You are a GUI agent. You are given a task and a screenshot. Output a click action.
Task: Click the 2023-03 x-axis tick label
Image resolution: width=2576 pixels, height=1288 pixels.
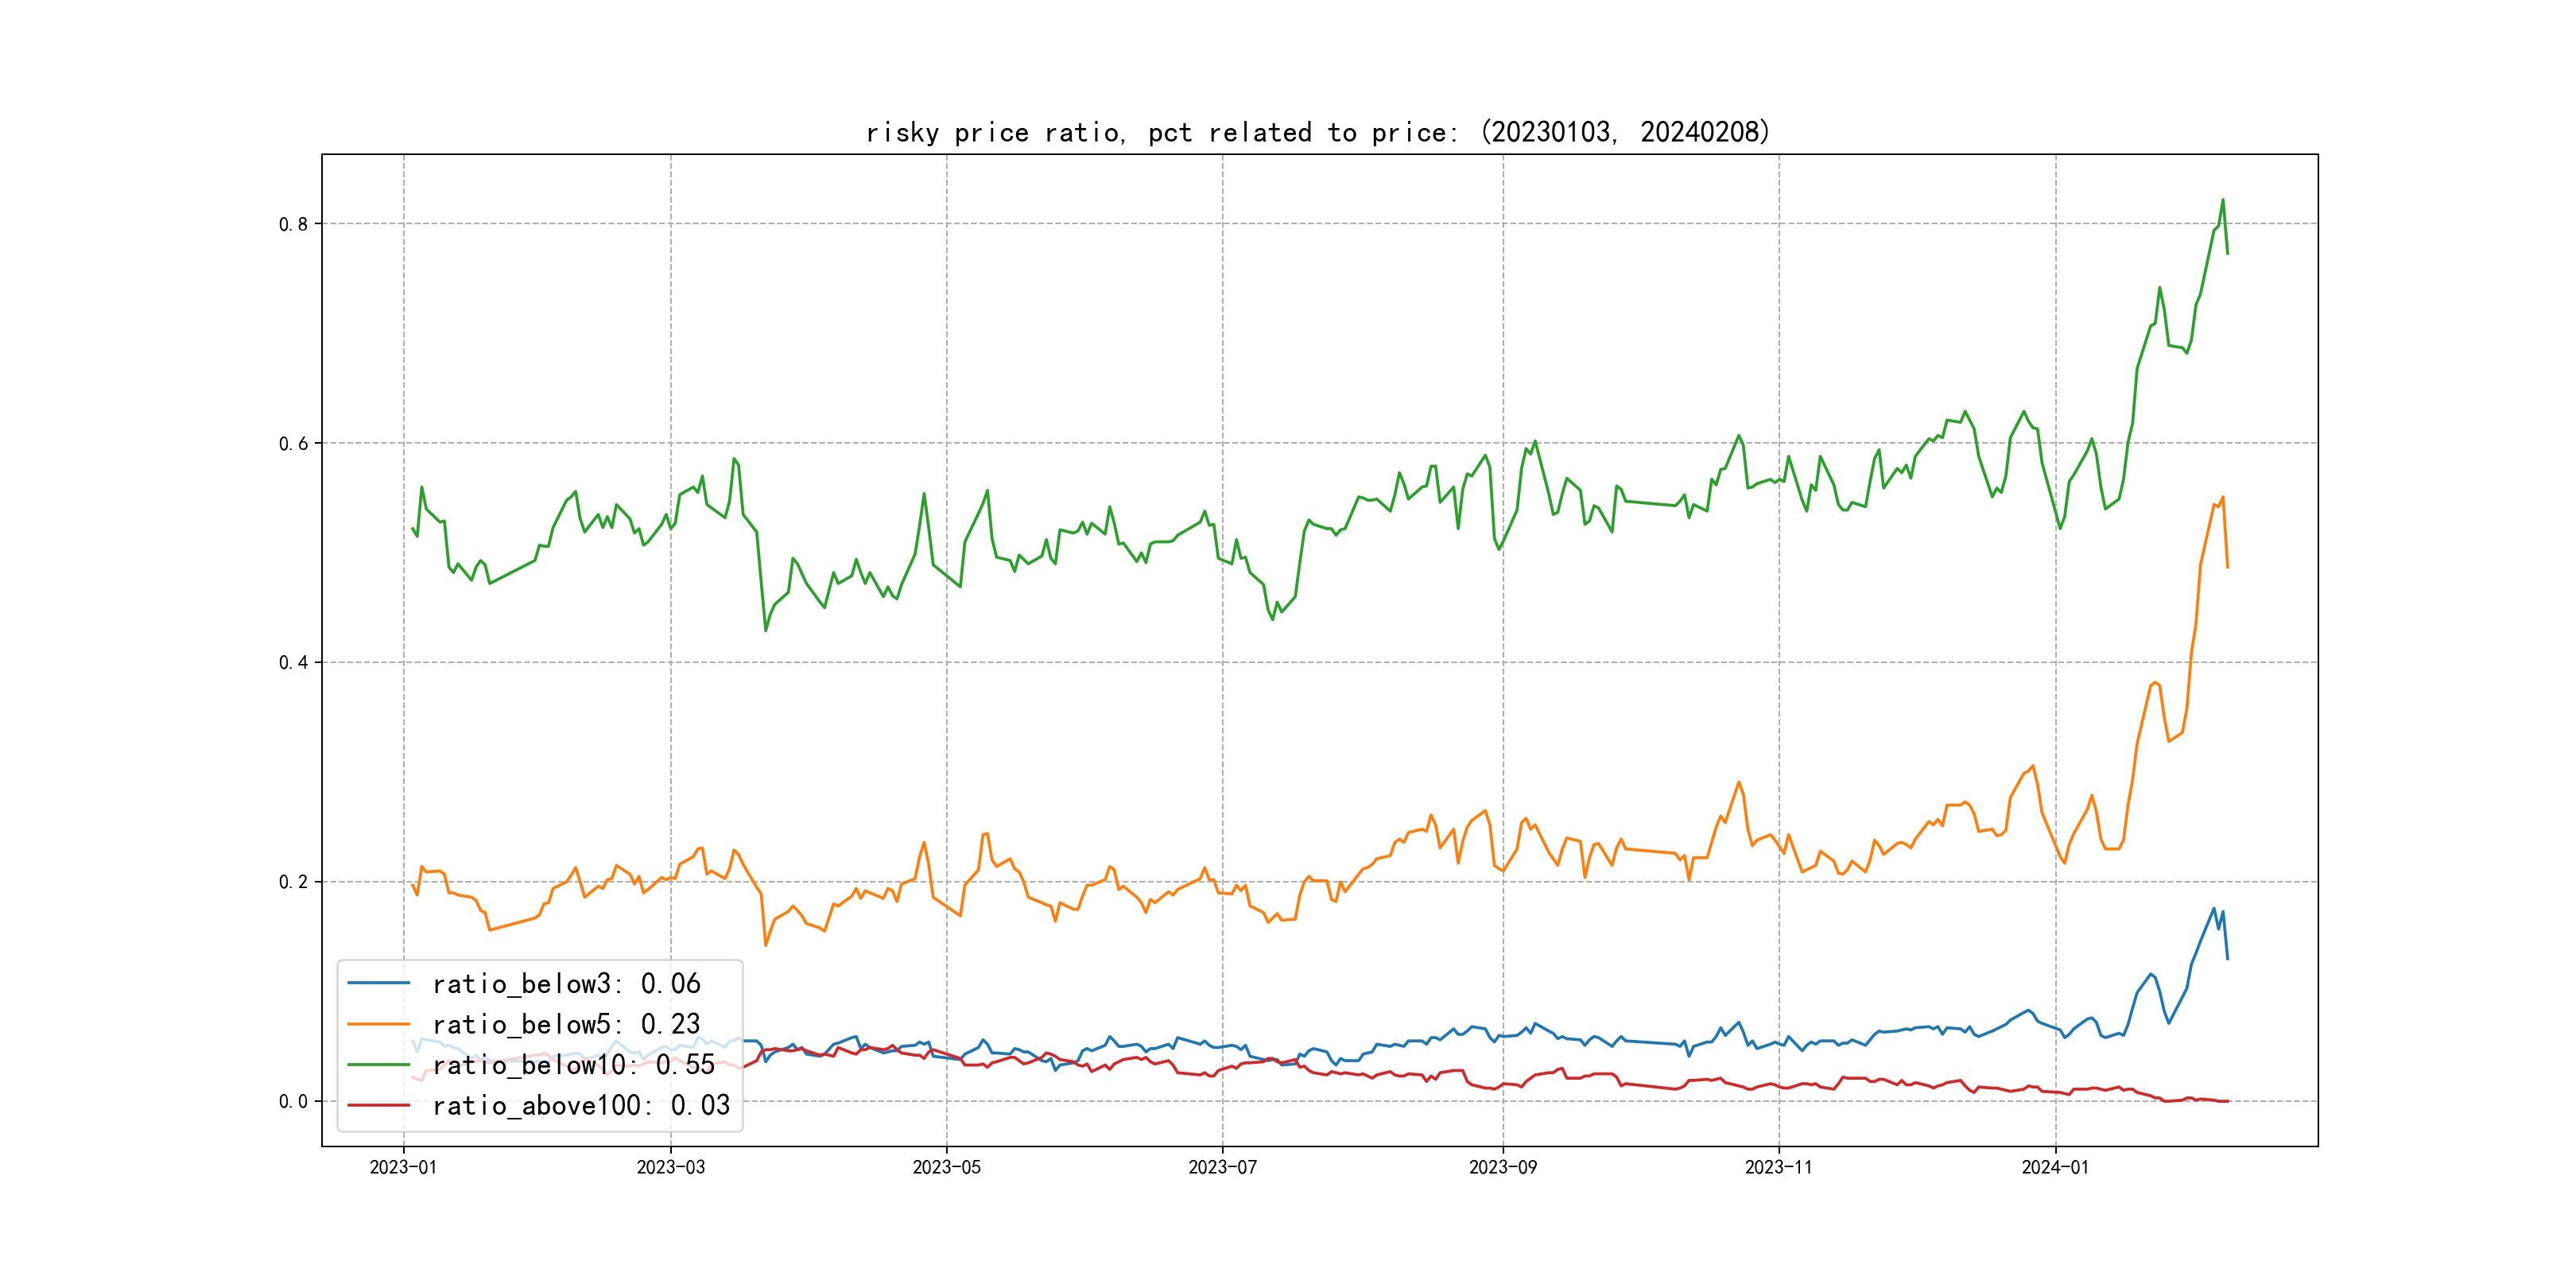pos(670,1167)
